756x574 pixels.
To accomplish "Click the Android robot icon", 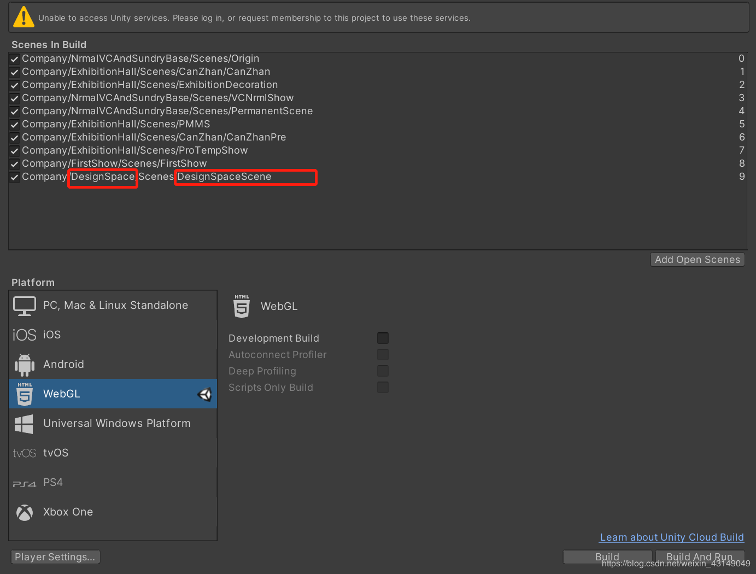I will tap(25, 365).
